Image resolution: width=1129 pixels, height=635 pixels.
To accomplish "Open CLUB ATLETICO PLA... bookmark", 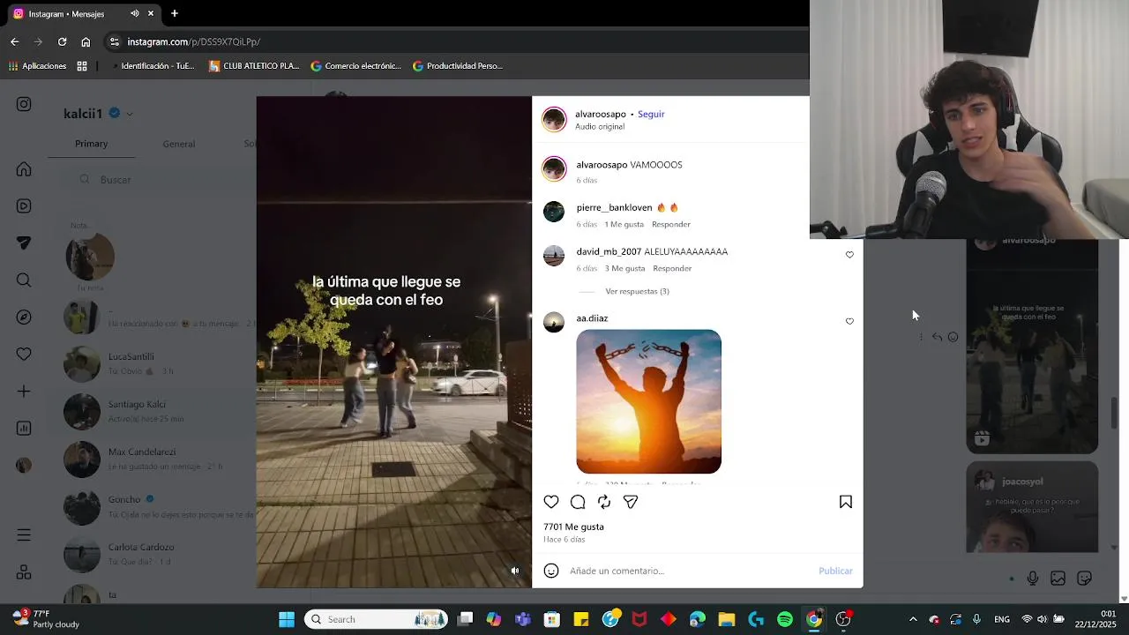I will point(254,65).
